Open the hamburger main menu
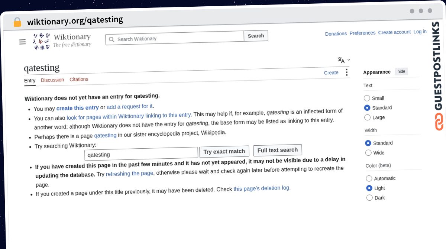The image size is (446, 249). [x=22, y=42]
